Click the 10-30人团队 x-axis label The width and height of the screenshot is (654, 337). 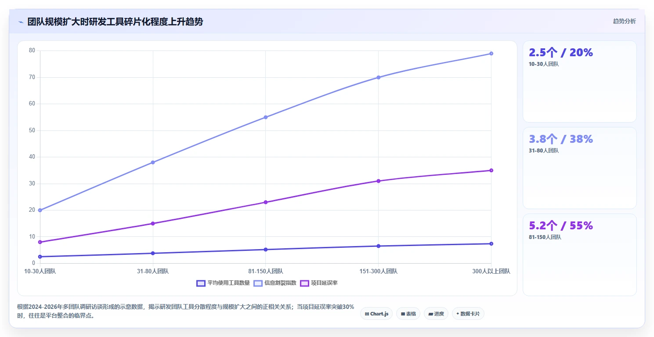40,272
